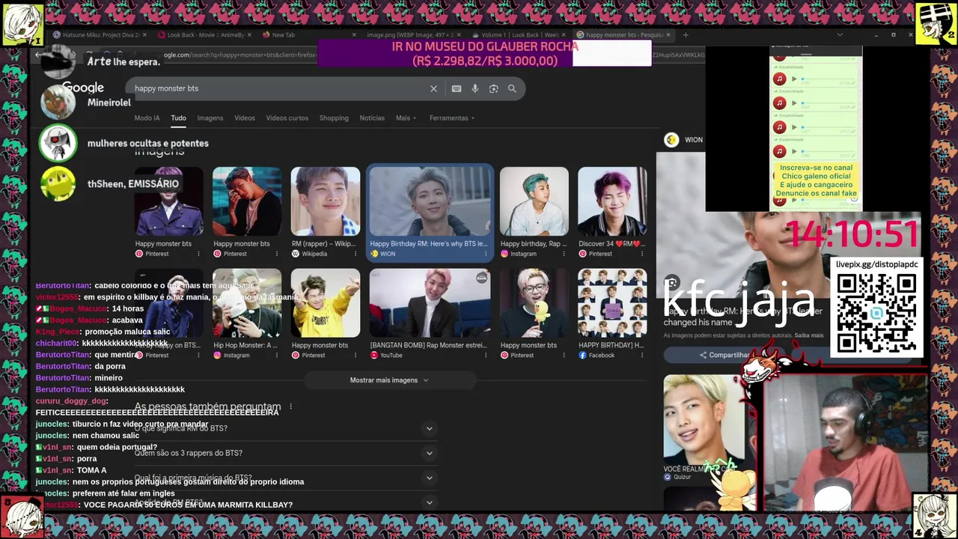
Task: Expand 'O que significa RM do BTS?' question
Action: pyautogui.click(x=284, y=428)
